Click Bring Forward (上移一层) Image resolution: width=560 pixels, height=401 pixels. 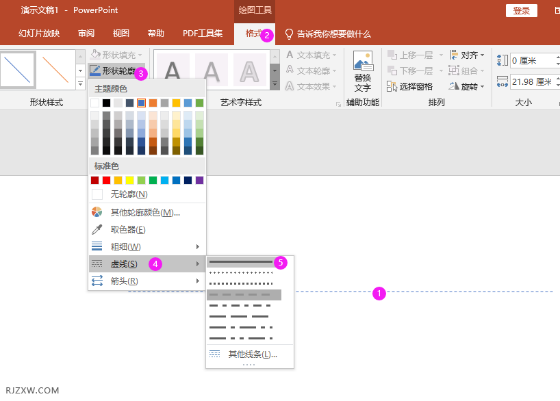411,55
